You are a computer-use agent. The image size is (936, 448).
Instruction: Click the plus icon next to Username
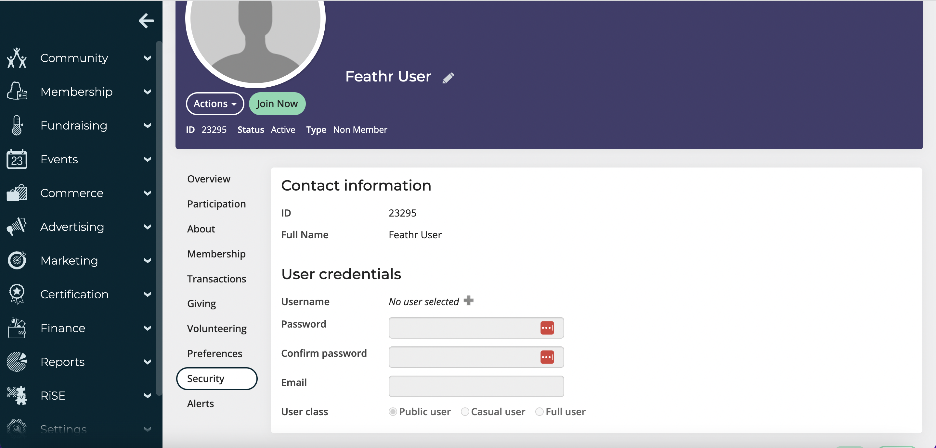468,300
